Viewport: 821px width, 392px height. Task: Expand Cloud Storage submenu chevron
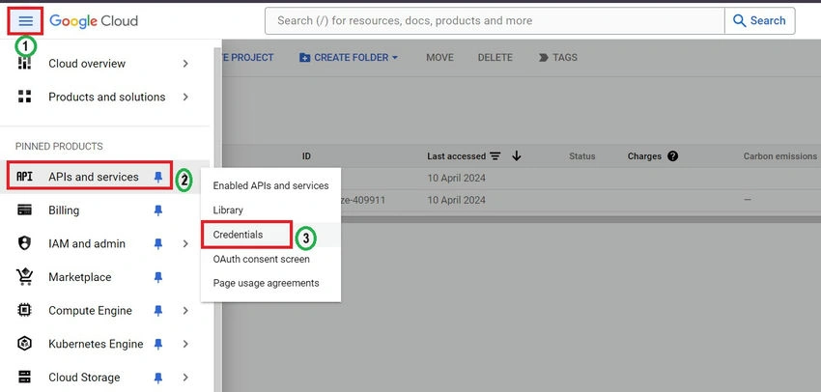coord(185,378)
